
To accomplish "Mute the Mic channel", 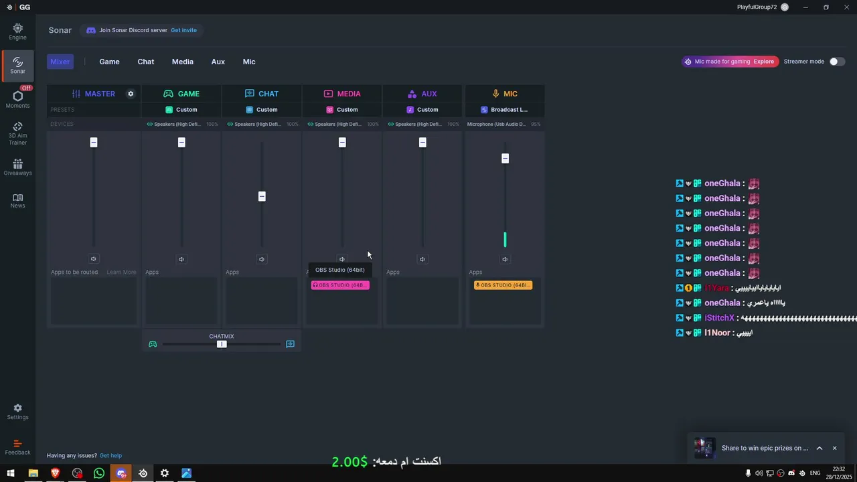I will pyautogui.click(x=505, y=259).
